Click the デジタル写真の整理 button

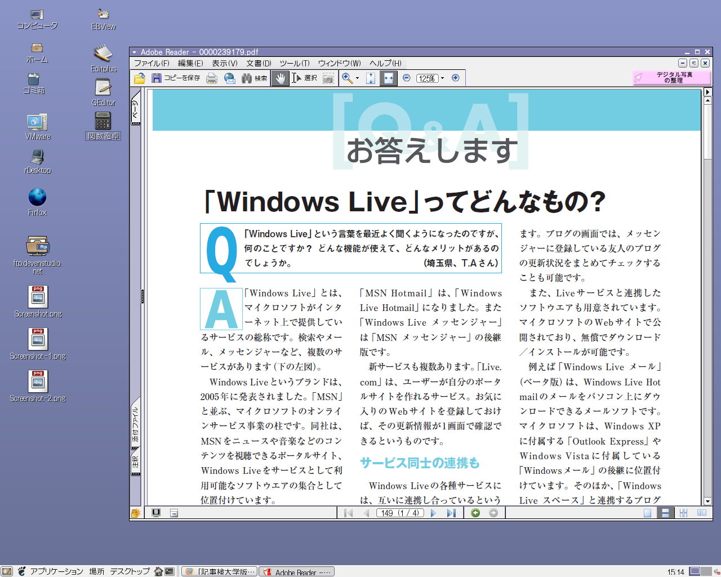click(671, 78)
